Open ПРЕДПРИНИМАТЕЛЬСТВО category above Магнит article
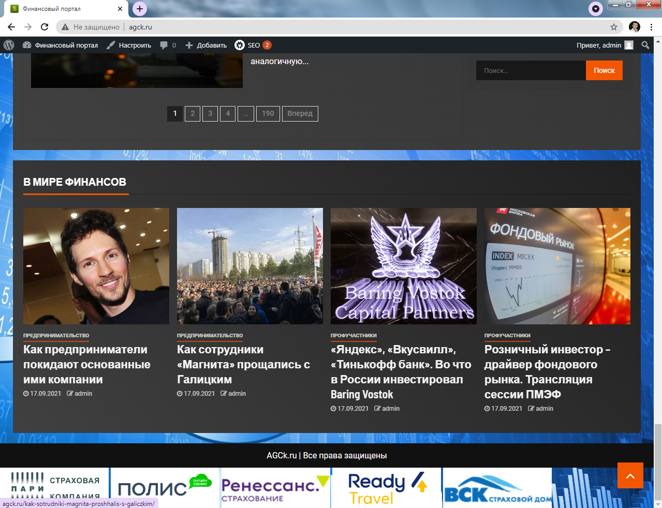 (x=210, y=335)
